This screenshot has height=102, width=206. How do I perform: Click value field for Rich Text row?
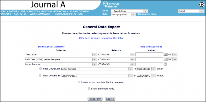click(149, 59)
